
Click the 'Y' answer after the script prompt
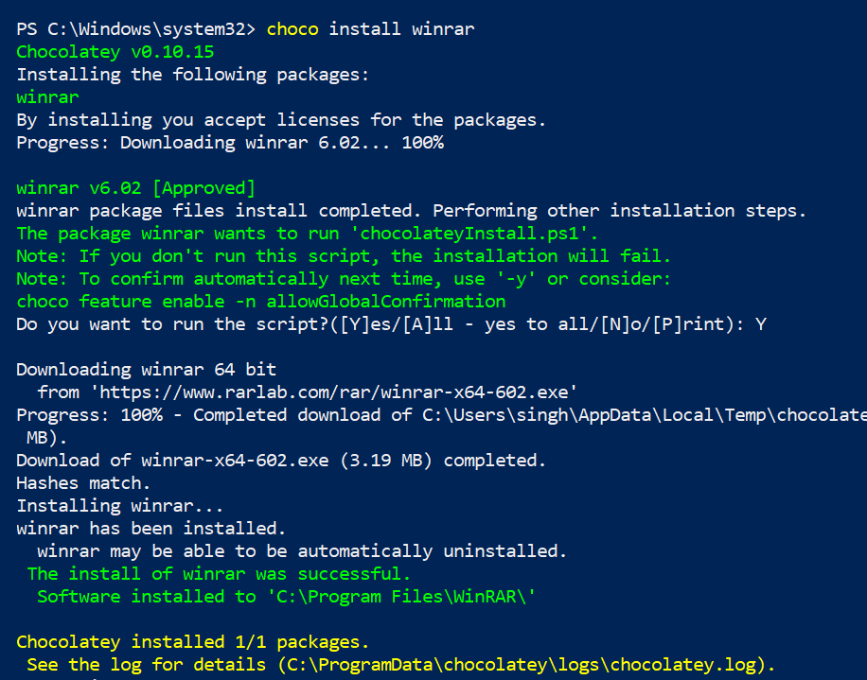point(761,324)
